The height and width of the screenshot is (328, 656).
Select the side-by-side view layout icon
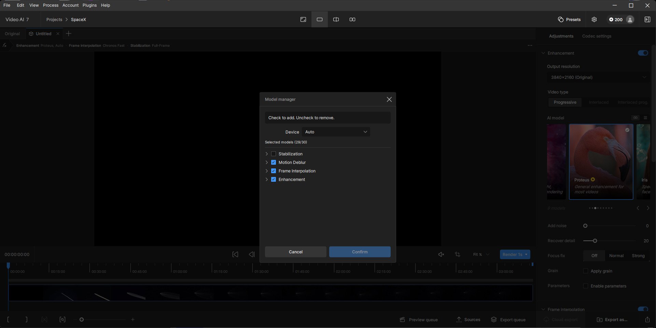(352, 19)
